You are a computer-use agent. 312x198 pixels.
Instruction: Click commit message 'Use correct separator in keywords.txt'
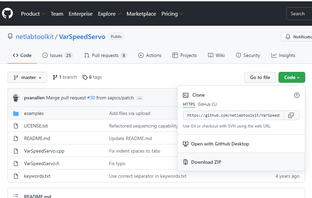point(148,176)
